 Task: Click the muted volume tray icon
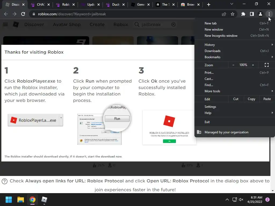pyautogui.click(x=241, y=200)
